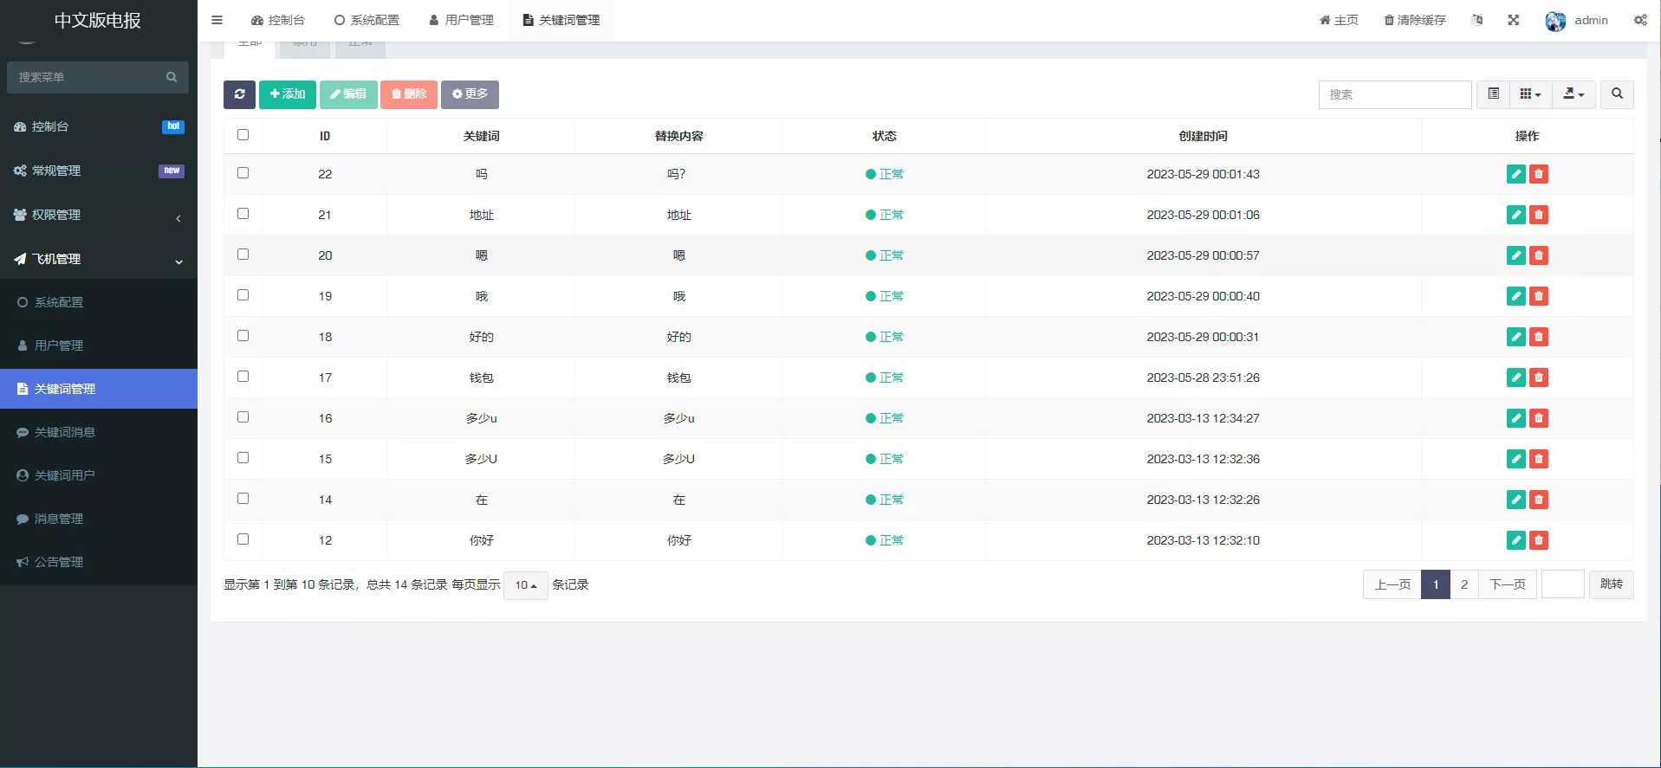The height and width of the screenshot is (768, 1661).
Task: Open 关键词消息 in the sidebar
Action: click(64, 432)
